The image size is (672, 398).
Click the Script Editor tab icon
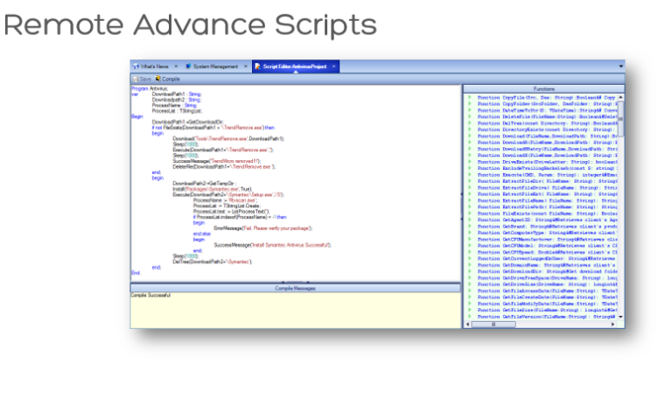coord(257,66)
